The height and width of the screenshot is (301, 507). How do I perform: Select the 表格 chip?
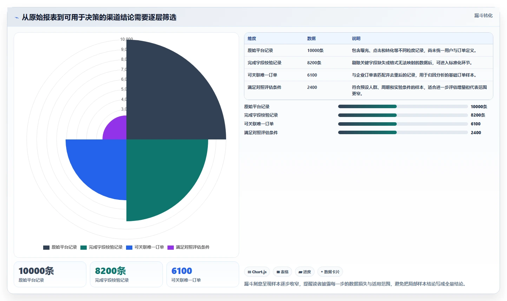coord(282,272)
